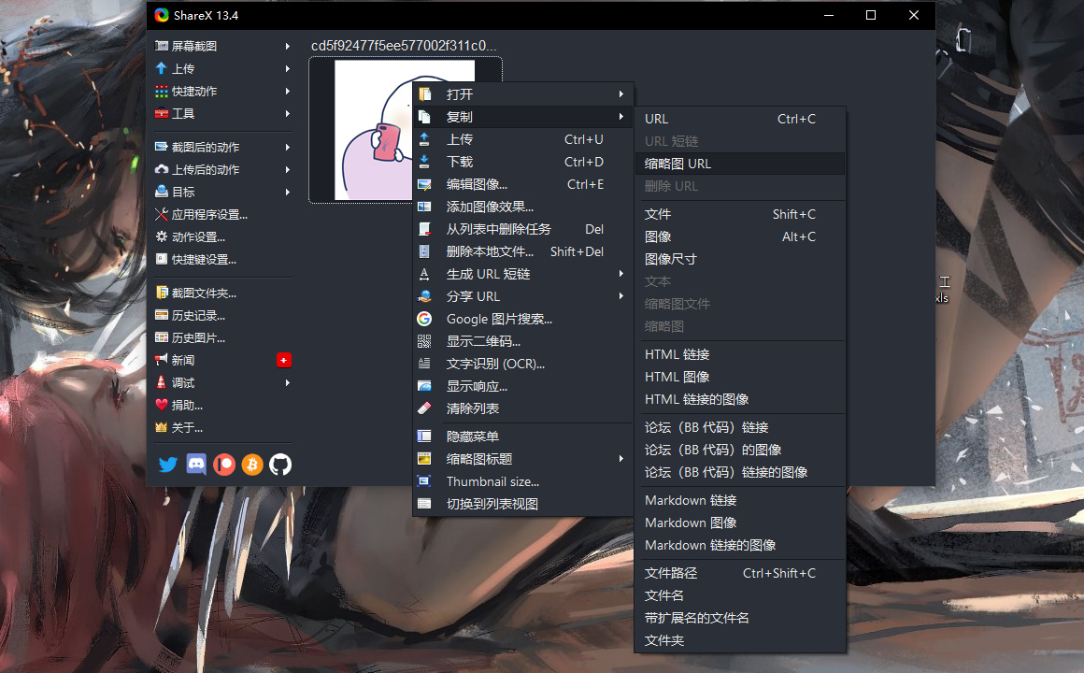Viewport: 1084px width, 673px height.
Task: Click the 显示二维码 QR code icon
Action: click(424, 341)
